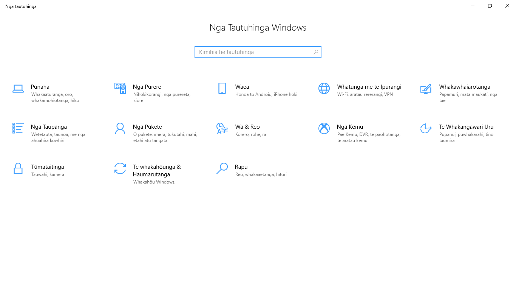This screenshot has width=516, height=290.
Task: Open Ngā Pūrere settings title
Action: pyautogui.click(x=147, y=87)
